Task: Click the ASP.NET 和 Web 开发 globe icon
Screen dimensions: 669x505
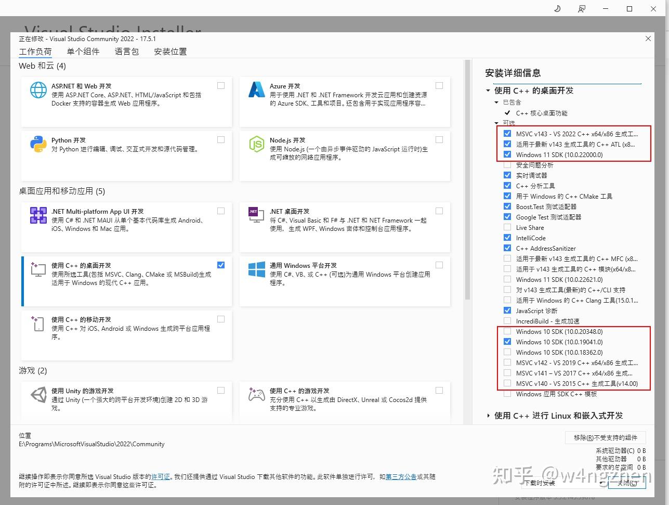Action: pyautogui.click(x=38, y=90)
